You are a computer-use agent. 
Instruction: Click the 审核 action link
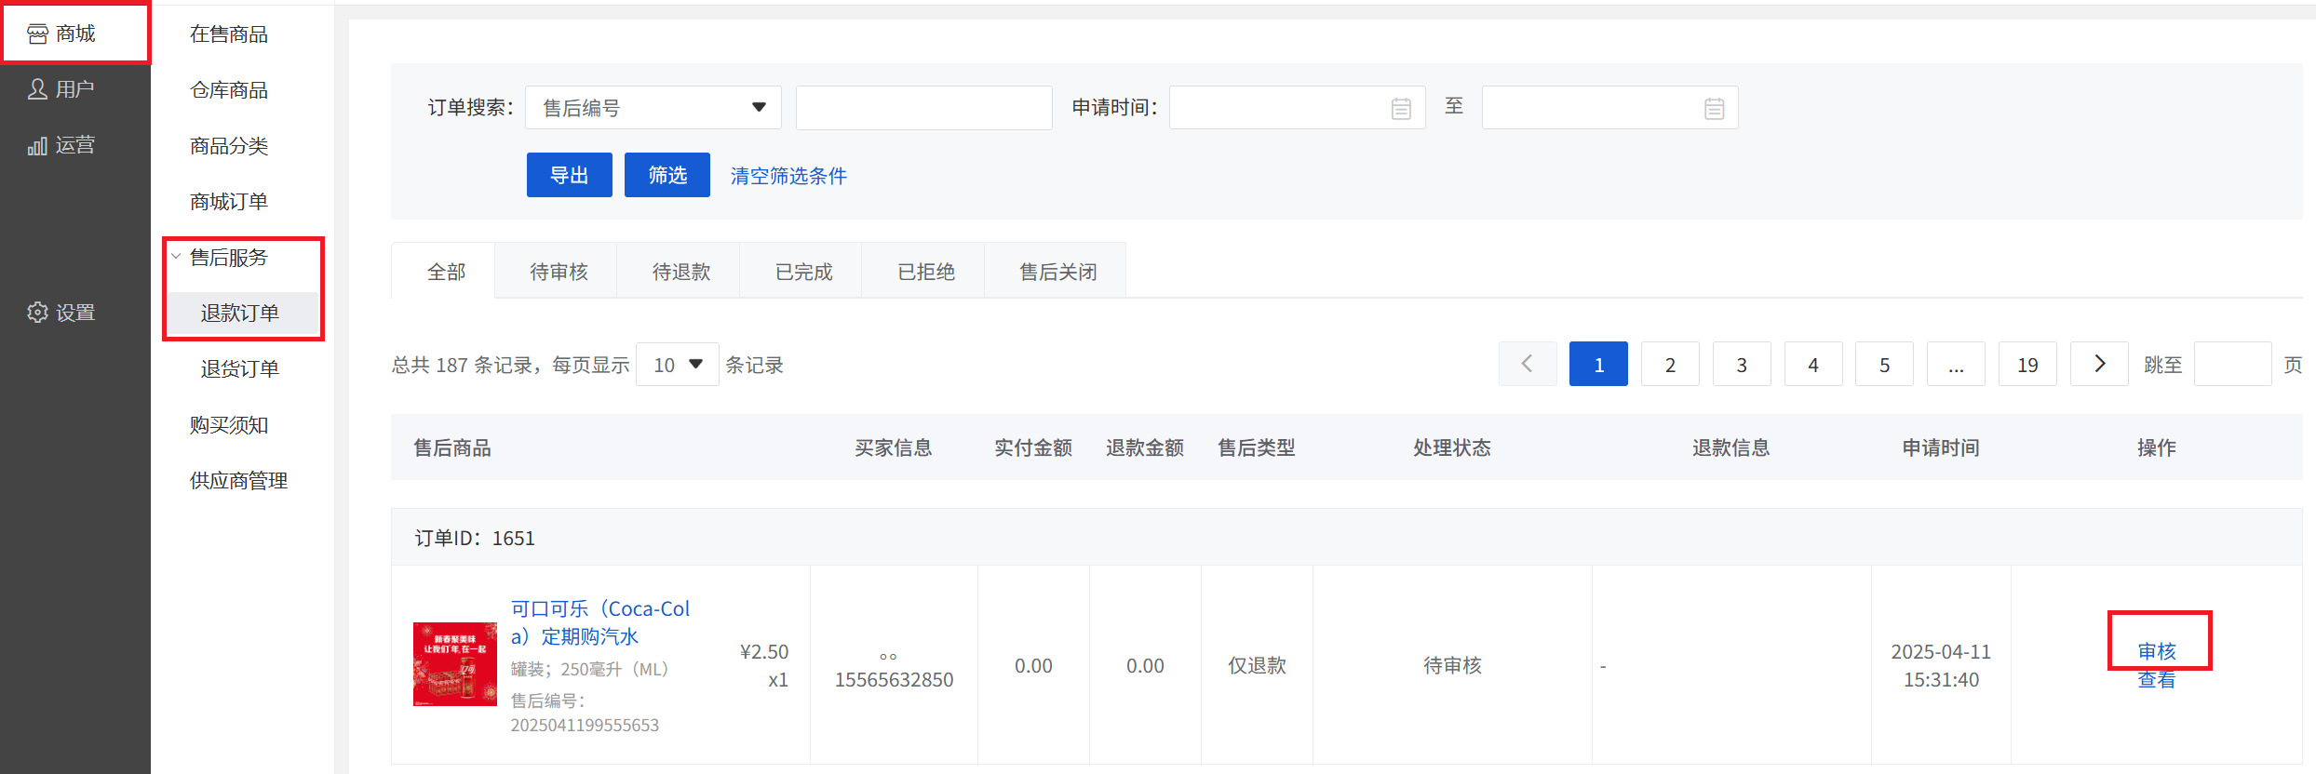coord(2156,650)
